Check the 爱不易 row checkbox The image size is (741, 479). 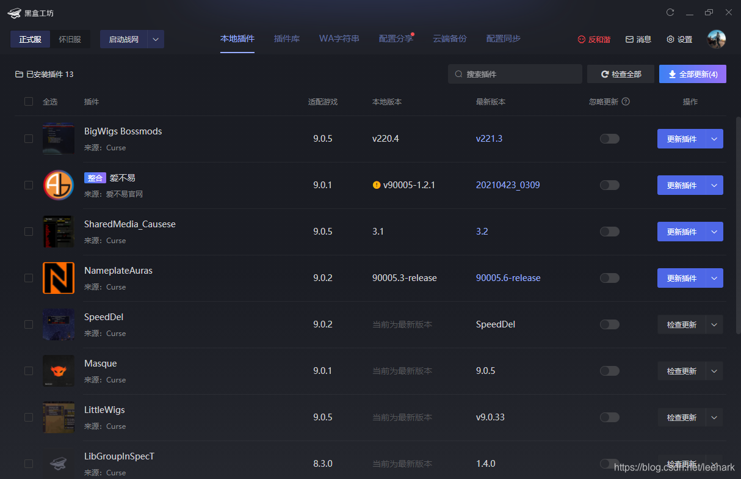point(29,185)
